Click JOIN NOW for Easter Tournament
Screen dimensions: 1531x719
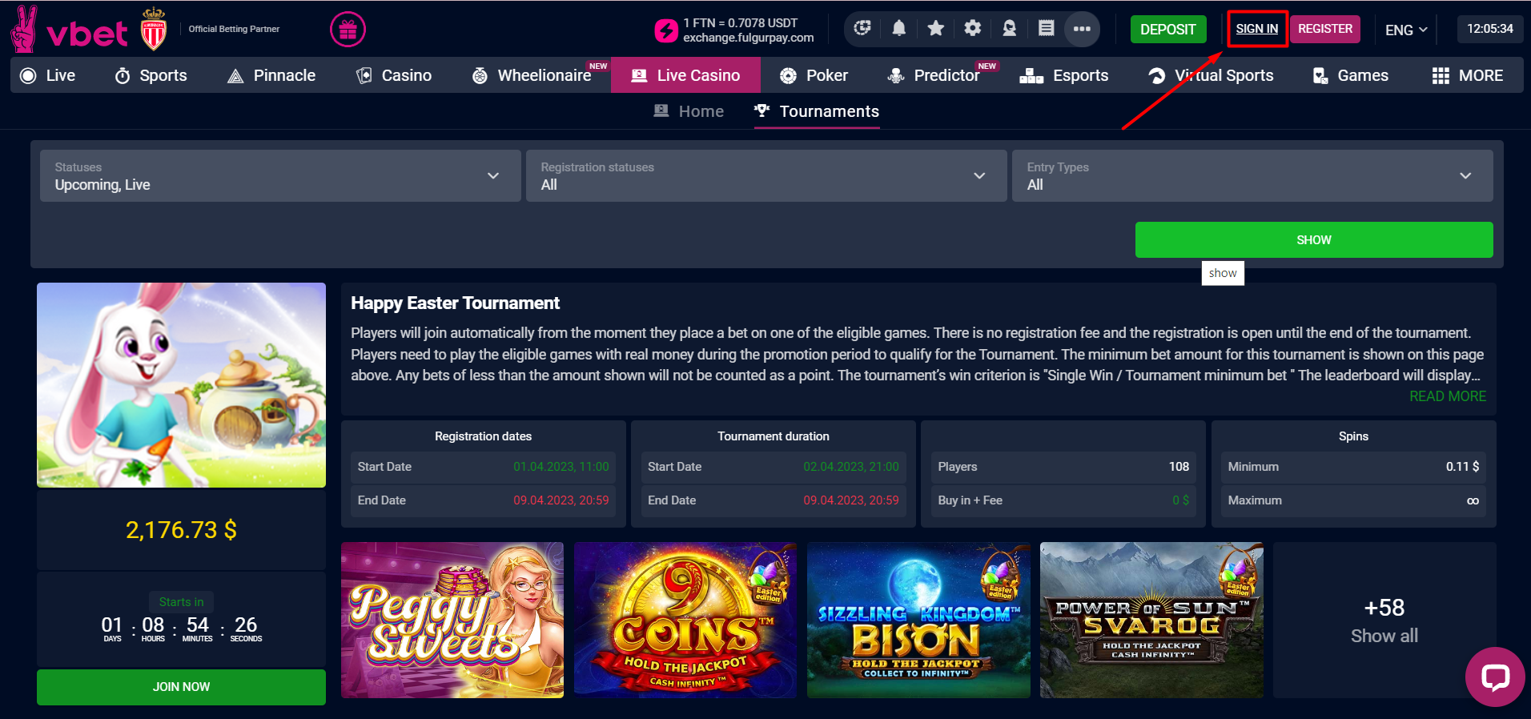[x=181, y=687]
